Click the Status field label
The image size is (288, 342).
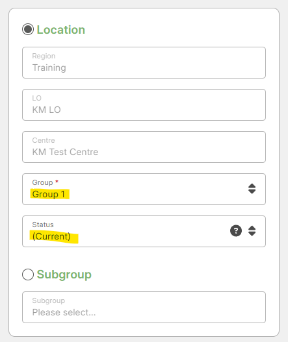43,225
